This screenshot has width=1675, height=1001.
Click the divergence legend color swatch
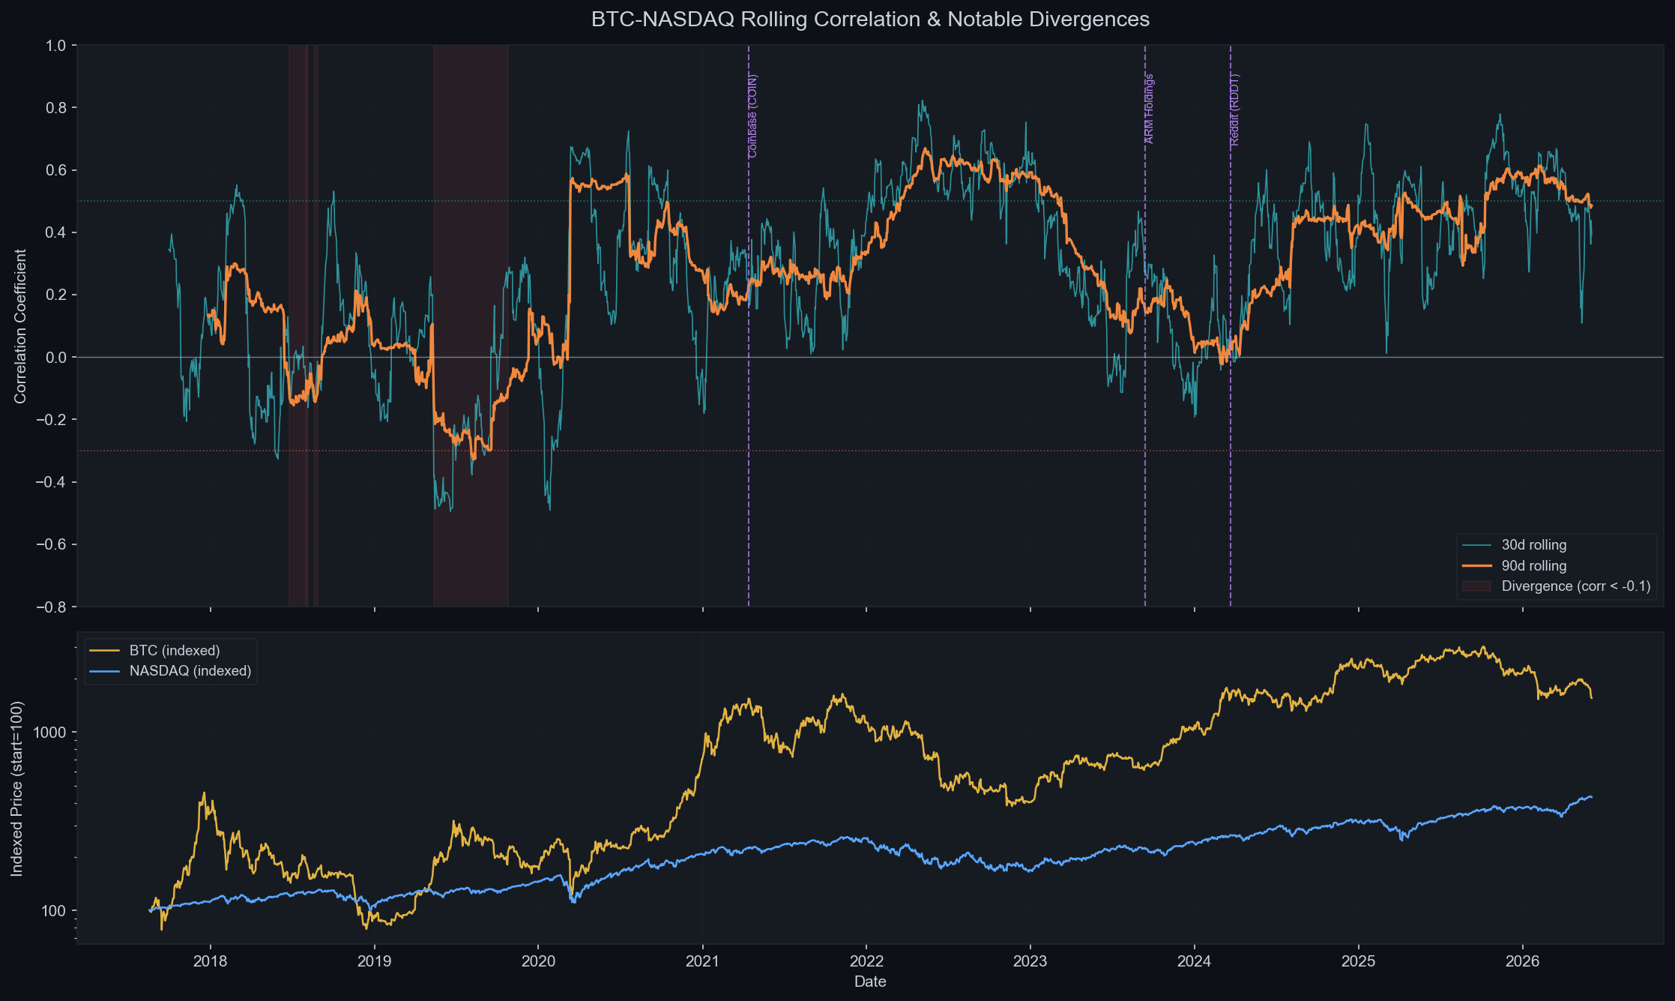pos(1476,586)
